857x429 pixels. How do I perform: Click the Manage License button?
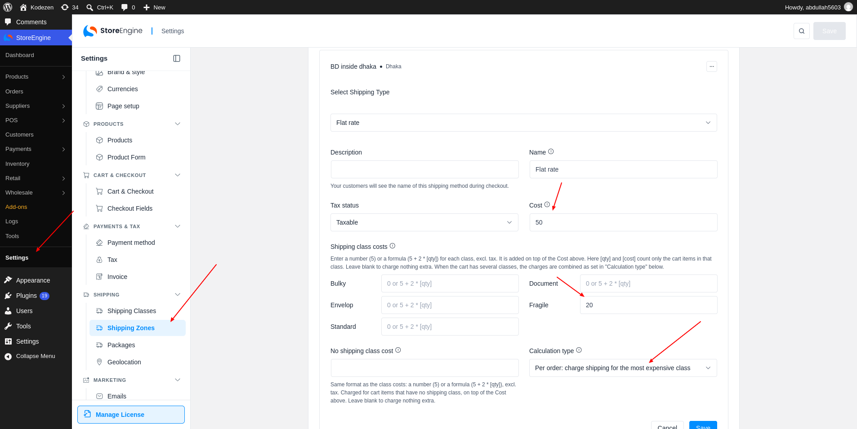pyautogui.click(x=131, y=415)
